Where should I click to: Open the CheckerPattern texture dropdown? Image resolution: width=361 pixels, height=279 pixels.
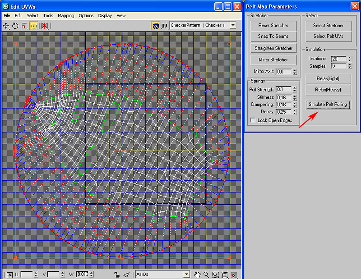click(x=233, y=26)
